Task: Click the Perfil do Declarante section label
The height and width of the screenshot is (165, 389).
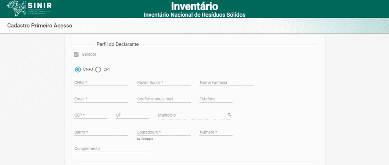Action: [118, 44]
